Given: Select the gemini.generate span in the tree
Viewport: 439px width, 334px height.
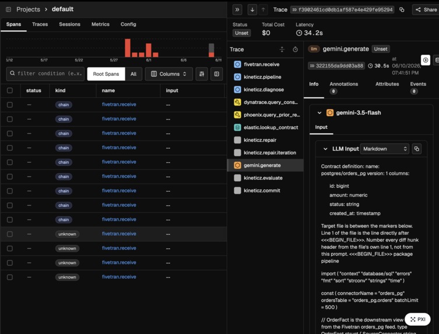Looking at the screenshot, I should (265, 165).
